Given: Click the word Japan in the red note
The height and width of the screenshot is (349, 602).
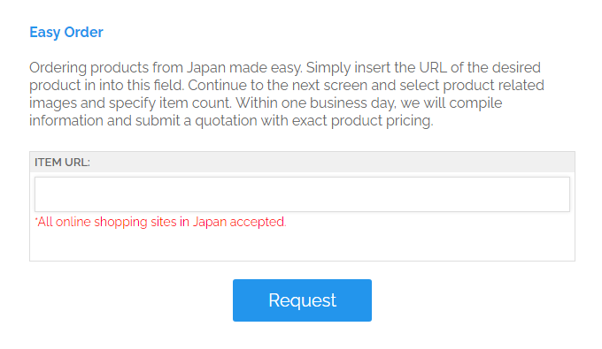Looking at the screenshot, I should click(210, 222).
